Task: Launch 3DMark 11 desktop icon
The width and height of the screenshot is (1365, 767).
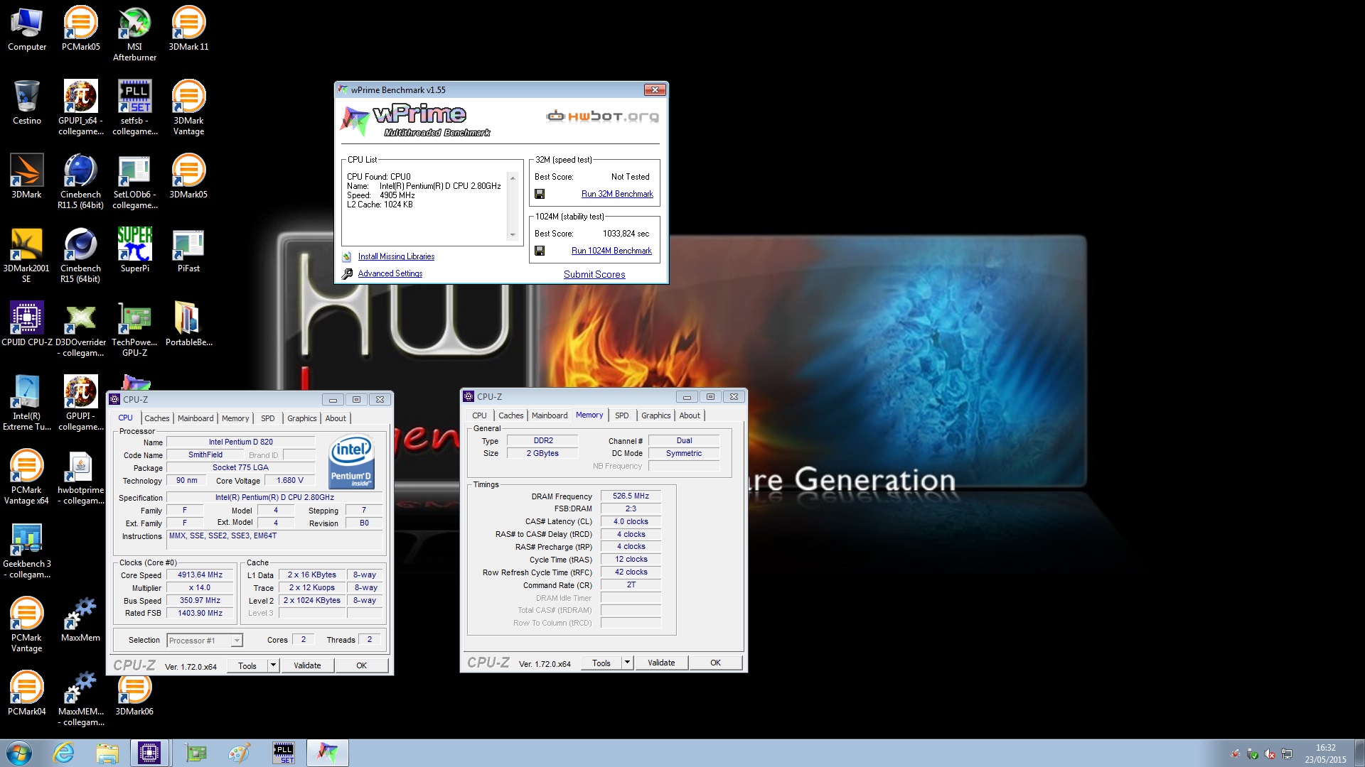Action: click(x=188, y=28)
